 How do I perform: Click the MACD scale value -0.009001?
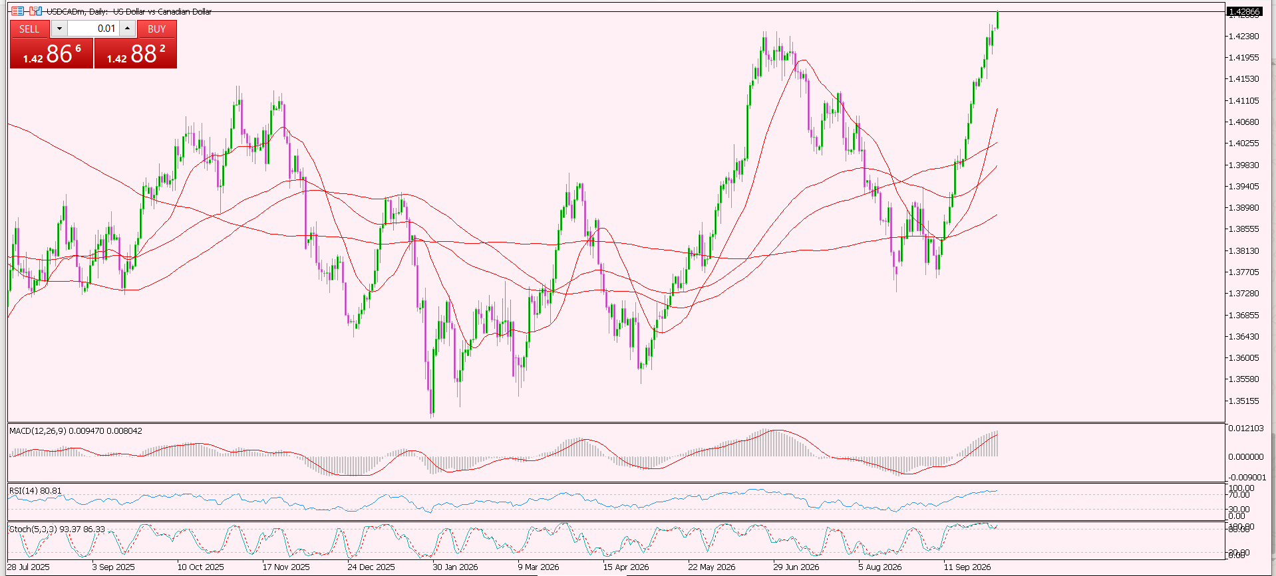tap(1246, 478)
